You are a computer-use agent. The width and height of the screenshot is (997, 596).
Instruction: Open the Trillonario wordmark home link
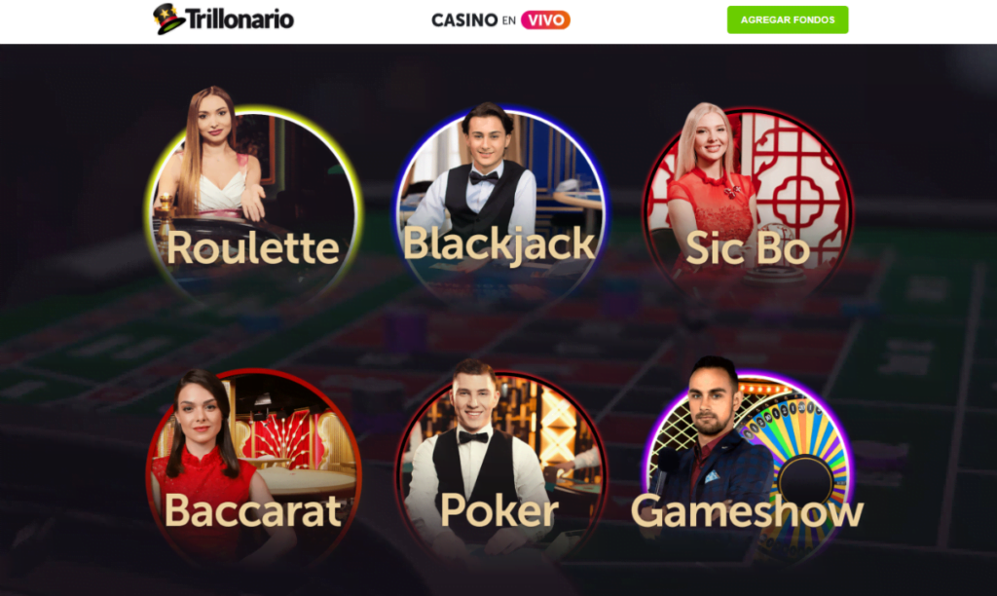[240, 19]
